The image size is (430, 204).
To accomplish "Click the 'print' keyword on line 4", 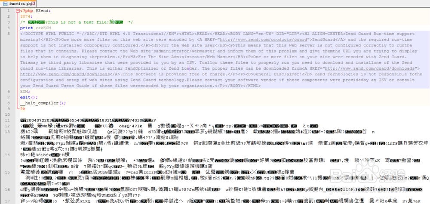I will click(27, 28).
